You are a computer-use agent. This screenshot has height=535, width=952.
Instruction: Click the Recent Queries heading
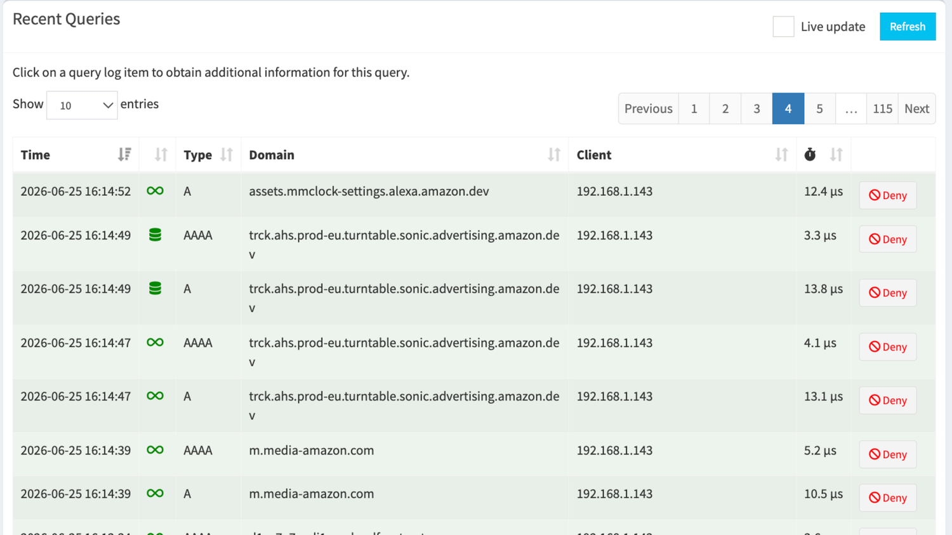click(x=66, y=19)
